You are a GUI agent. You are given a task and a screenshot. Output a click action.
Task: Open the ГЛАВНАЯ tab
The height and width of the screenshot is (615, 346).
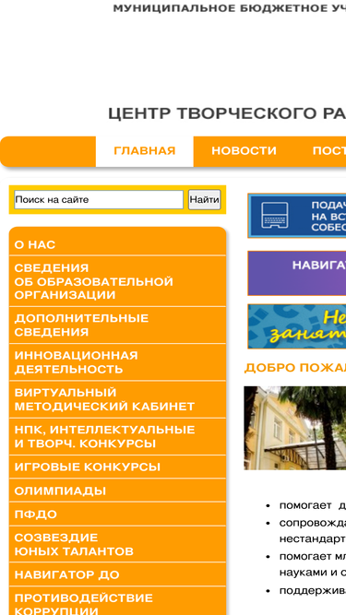click(x=144, y=151)
